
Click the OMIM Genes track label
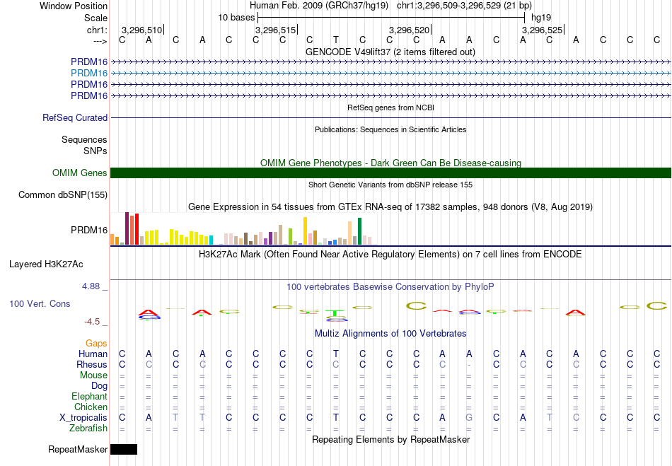(x=80, y=173)
